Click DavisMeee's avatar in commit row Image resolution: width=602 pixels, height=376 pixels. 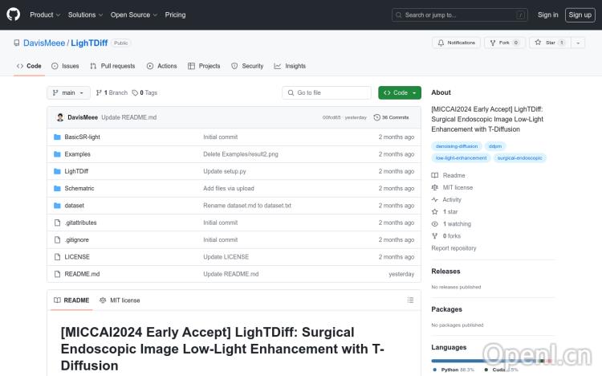(60, 117)
